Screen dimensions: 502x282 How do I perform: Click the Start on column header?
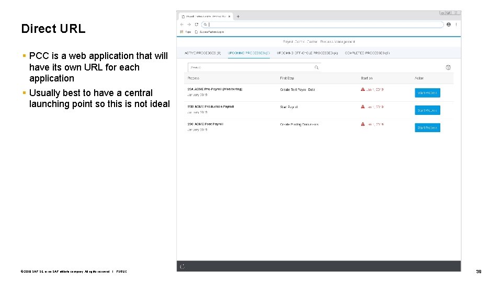point(367,78)
